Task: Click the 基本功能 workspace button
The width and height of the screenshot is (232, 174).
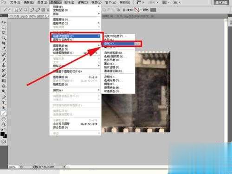Action: point(221,2)
